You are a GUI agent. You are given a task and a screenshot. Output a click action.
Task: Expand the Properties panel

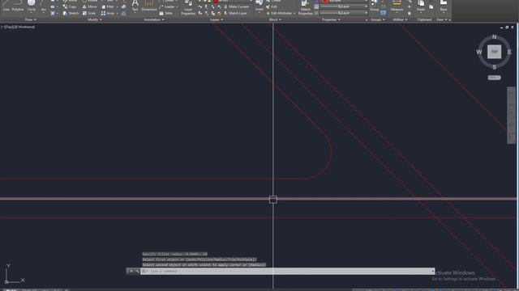[331, 19]
